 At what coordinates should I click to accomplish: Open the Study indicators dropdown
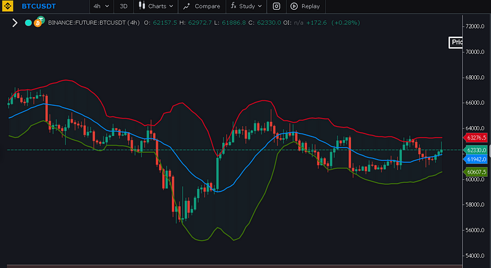coord(246,6)
